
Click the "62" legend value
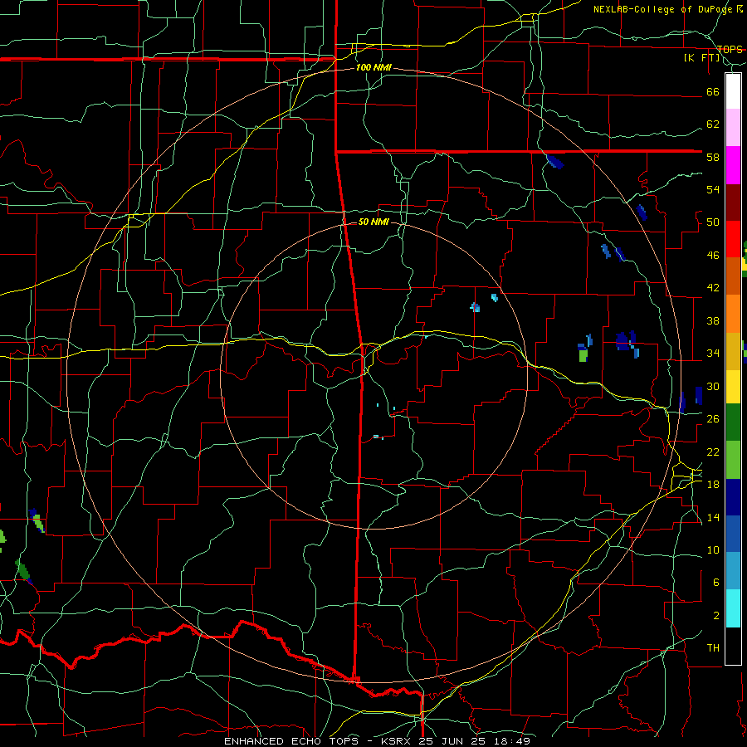tap(713, 124)
